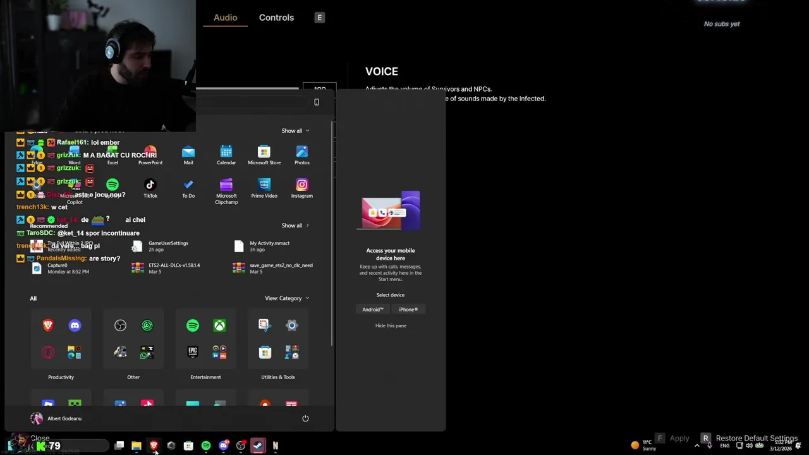This screenshot has height=455, width=809.
Task: Open Capture0 recommended image
Action: click(x=60, y=269)
